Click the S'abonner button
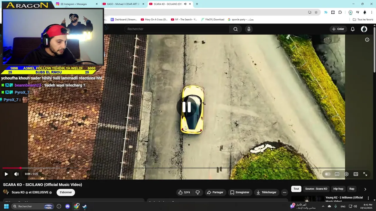The height and width of the screenshot is (211, 376). coord(66,193)
